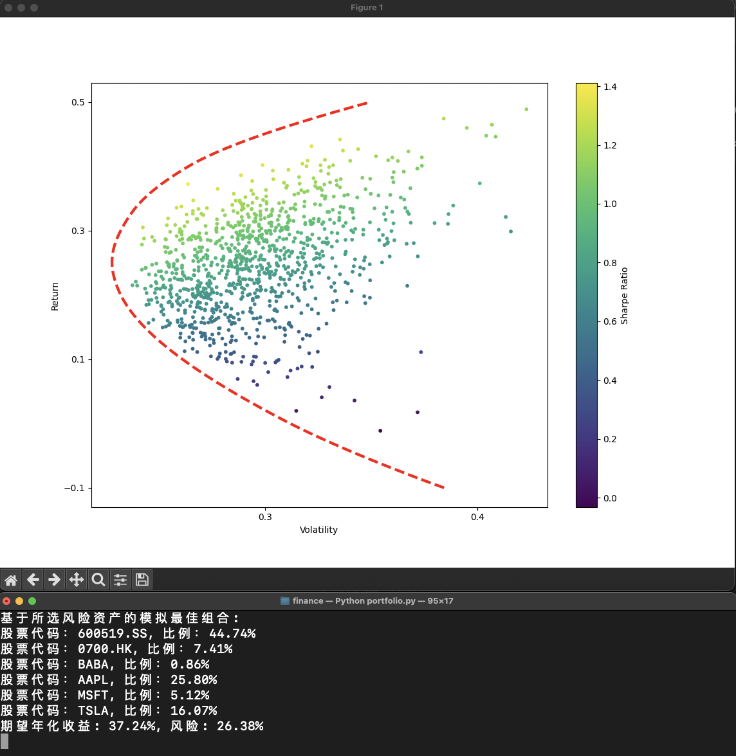Click the Sharpe Ratio colorbar label
736x756 pixels.
(624, 296)
